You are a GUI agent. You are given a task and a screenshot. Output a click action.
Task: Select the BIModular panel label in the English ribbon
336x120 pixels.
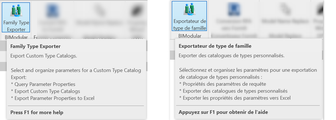point(16,37)
